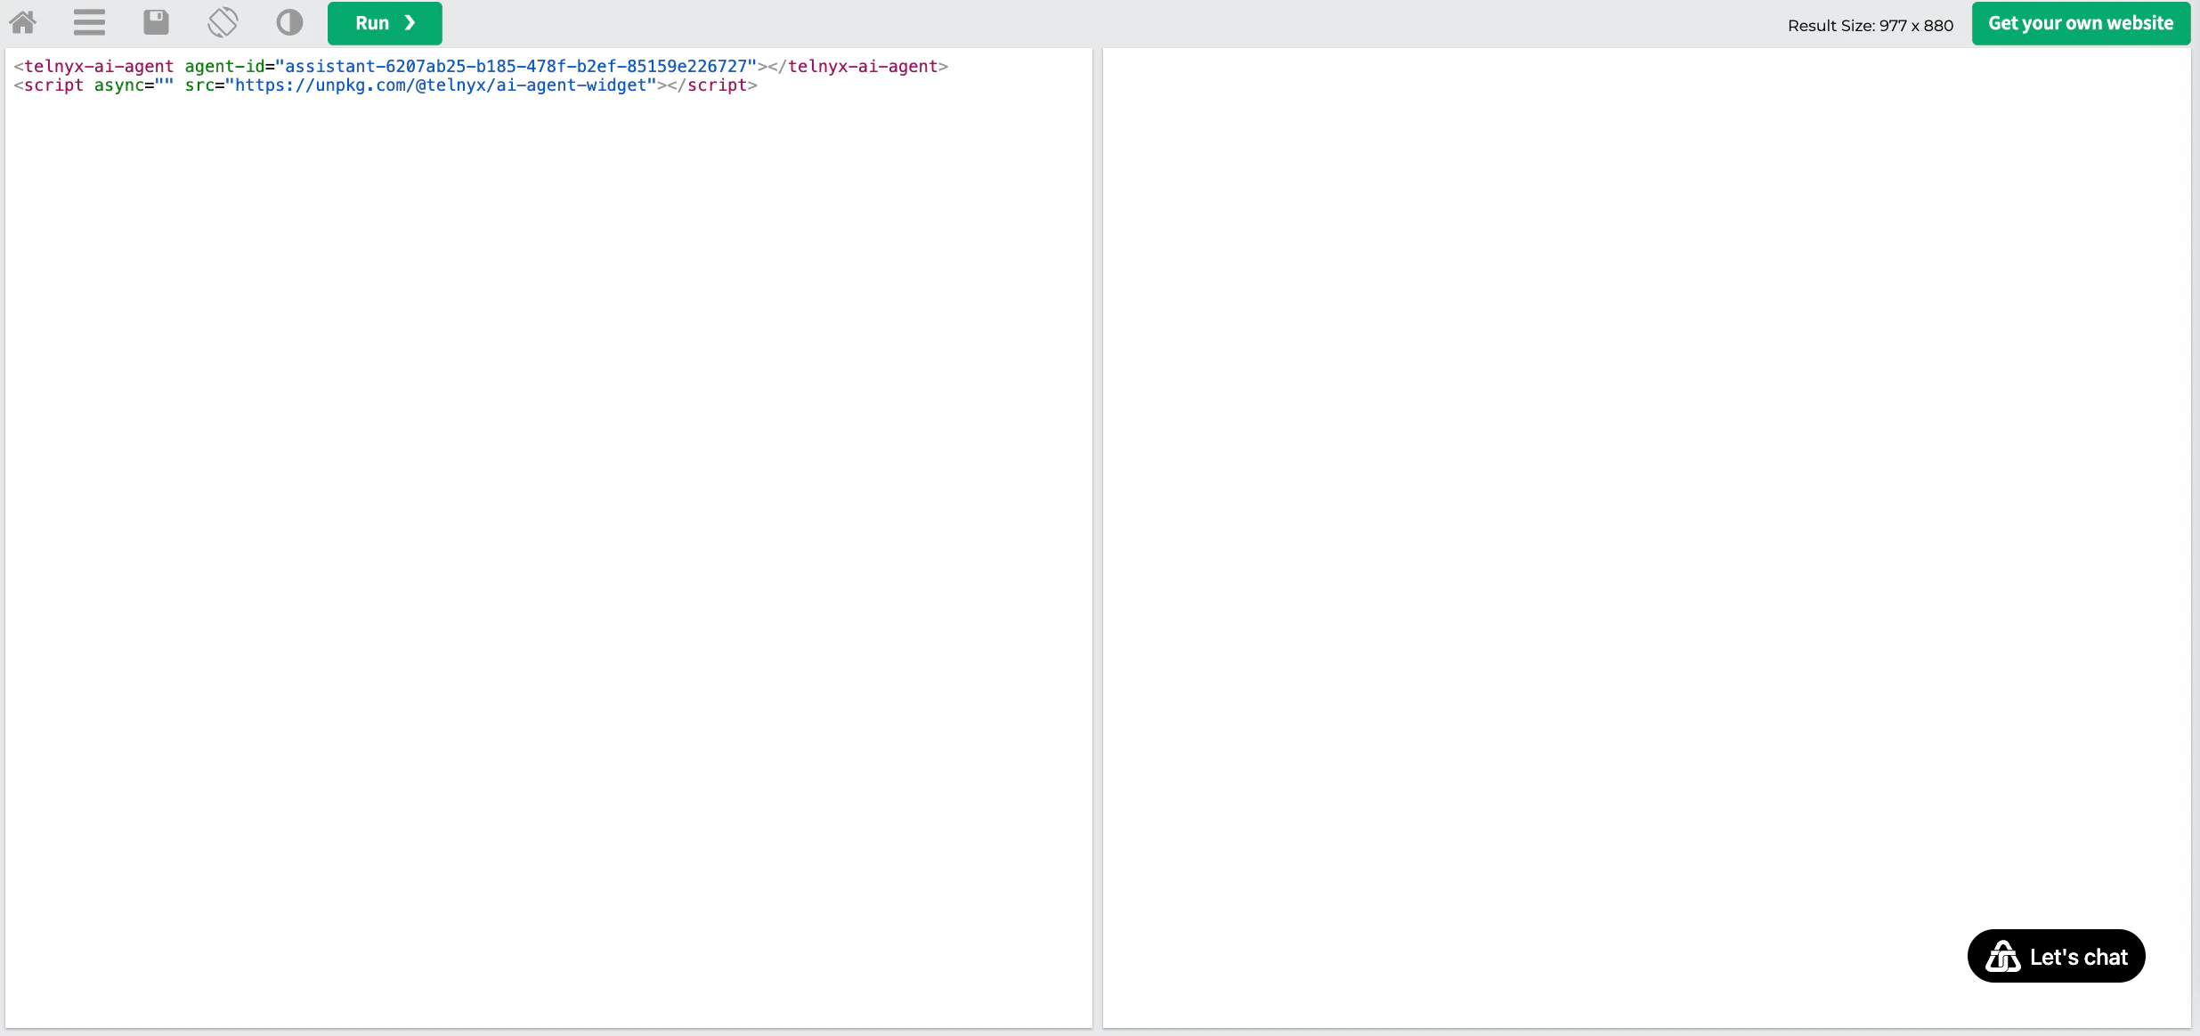Toggle dark theme half-circle icon
This screenshot has width=2200, height=1036.
click(289, 22)
